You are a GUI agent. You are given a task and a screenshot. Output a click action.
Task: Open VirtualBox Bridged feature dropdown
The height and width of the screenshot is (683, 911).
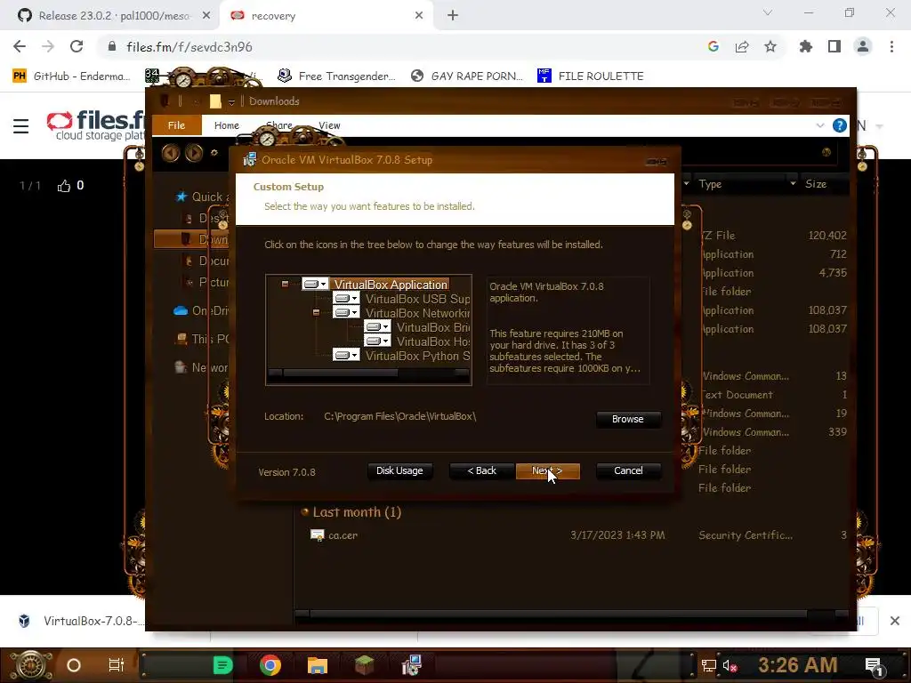click(377, 327)
